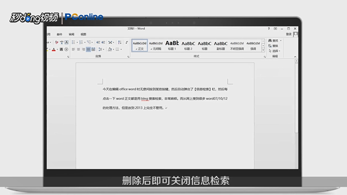Open the Line Spacing dropdown arrow
The height and width of the screenshot is (195, 347).
click(x=103, y=49)
